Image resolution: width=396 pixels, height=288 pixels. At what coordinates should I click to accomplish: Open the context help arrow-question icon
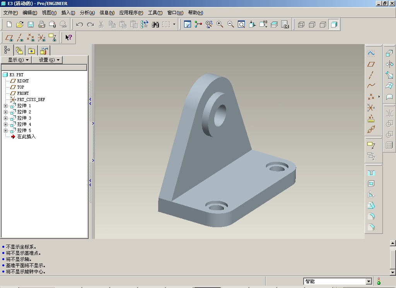(68, 38)
